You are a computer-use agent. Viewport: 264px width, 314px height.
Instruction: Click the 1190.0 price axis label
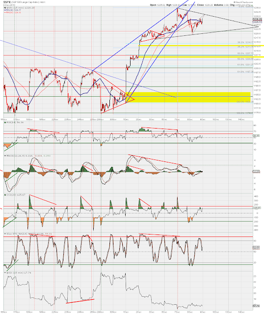(257, 86)
